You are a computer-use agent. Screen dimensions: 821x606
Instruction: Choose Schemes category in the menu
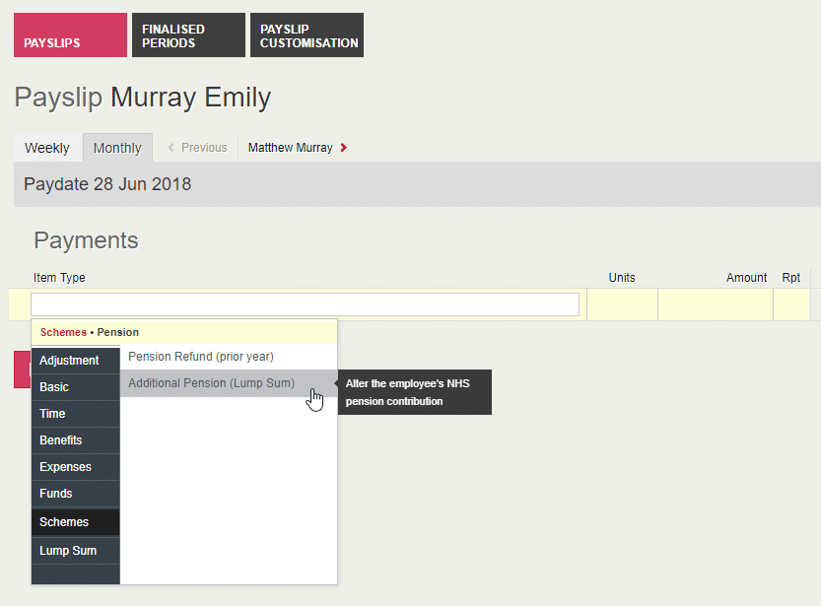point(64,522)
